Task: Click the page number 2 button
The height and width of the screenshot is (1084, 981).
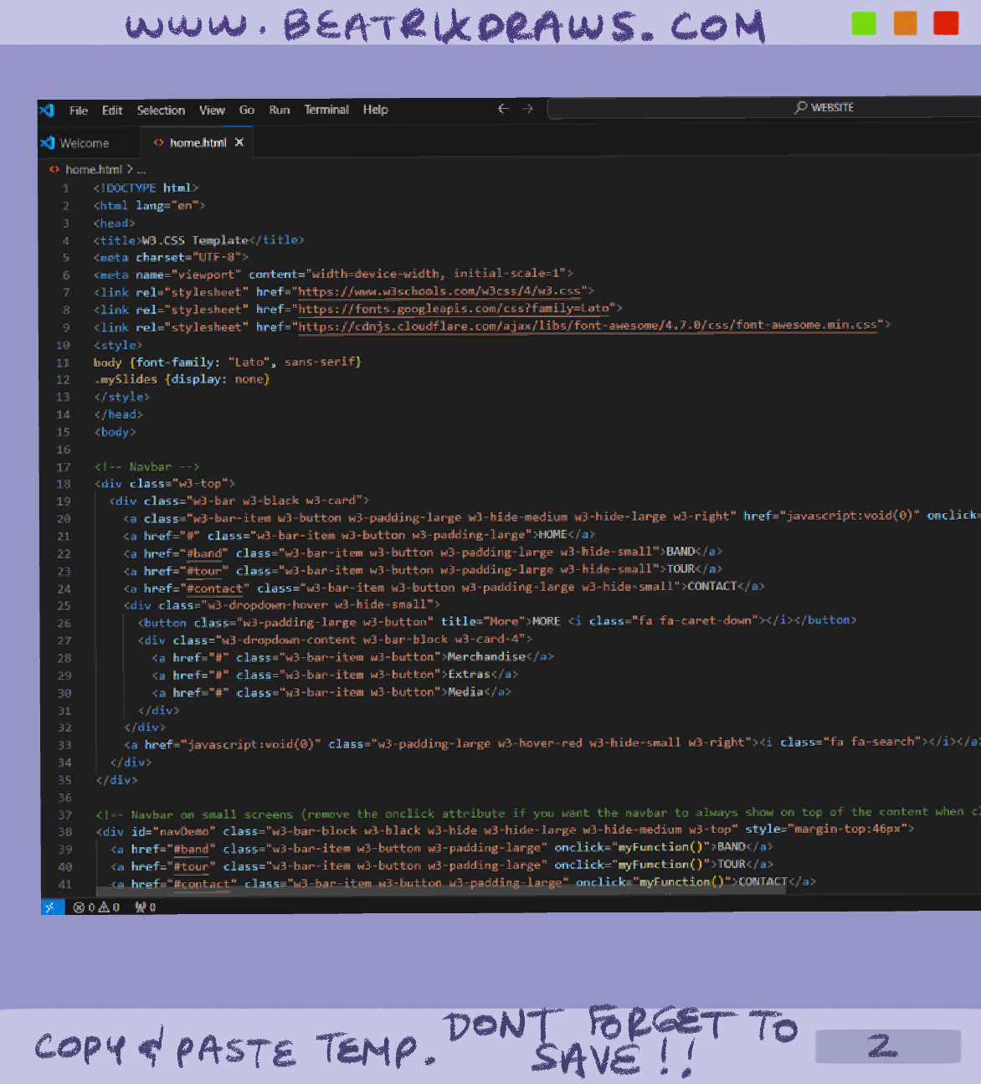Action: (x=888, y=1046)
